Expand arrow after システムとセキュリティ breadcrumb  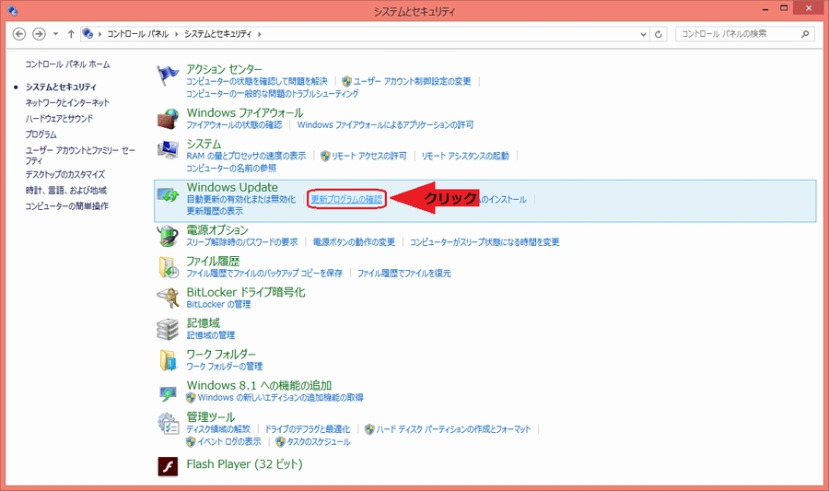pyautogui.click(x=260, y=34)
